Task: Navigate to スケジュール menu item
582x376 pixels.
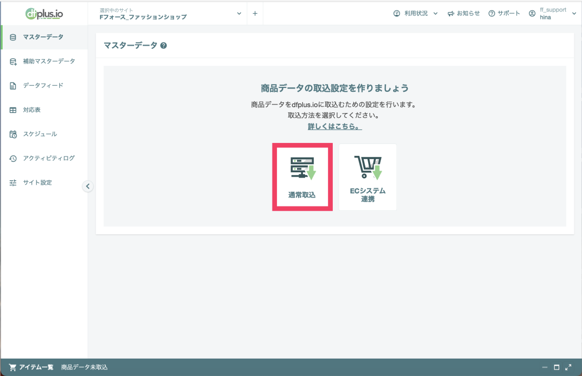Action: pyautogui.click(x=44, y=134)
